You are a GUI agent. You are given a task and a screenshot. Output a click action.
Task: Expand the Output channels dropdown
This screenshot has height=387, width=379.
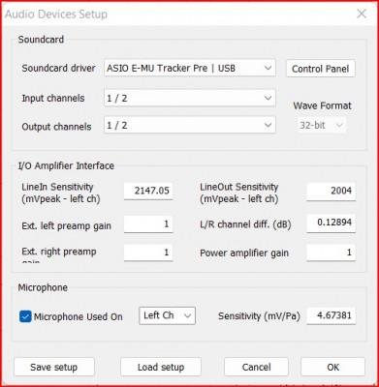(x=190, y=125)
